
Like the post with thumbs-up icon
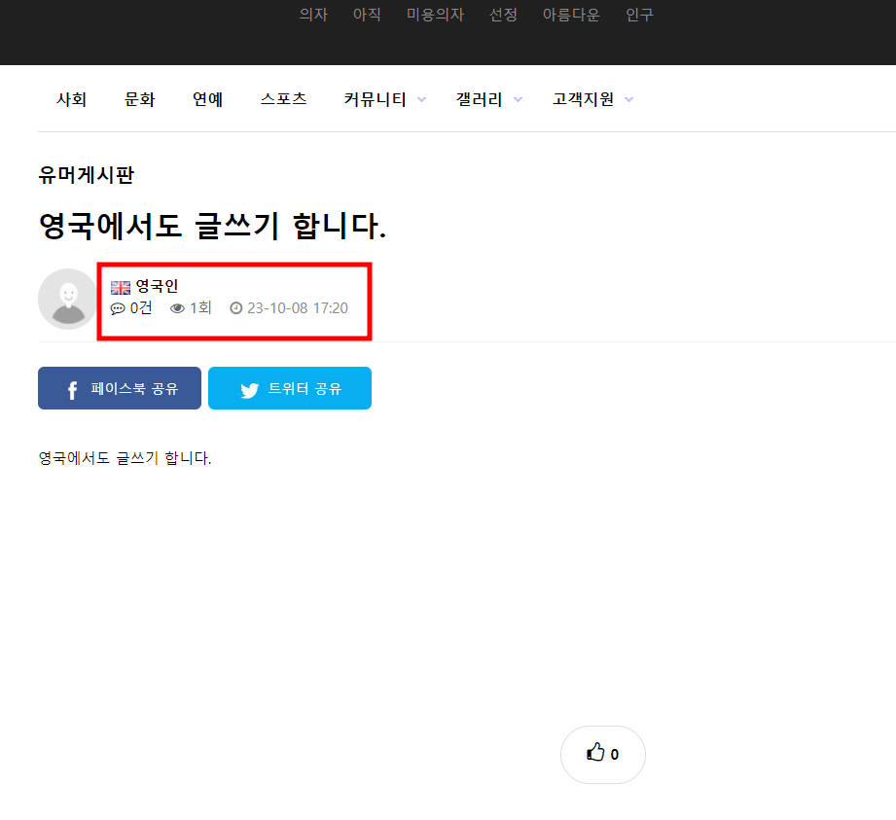(x=595, y=752)
